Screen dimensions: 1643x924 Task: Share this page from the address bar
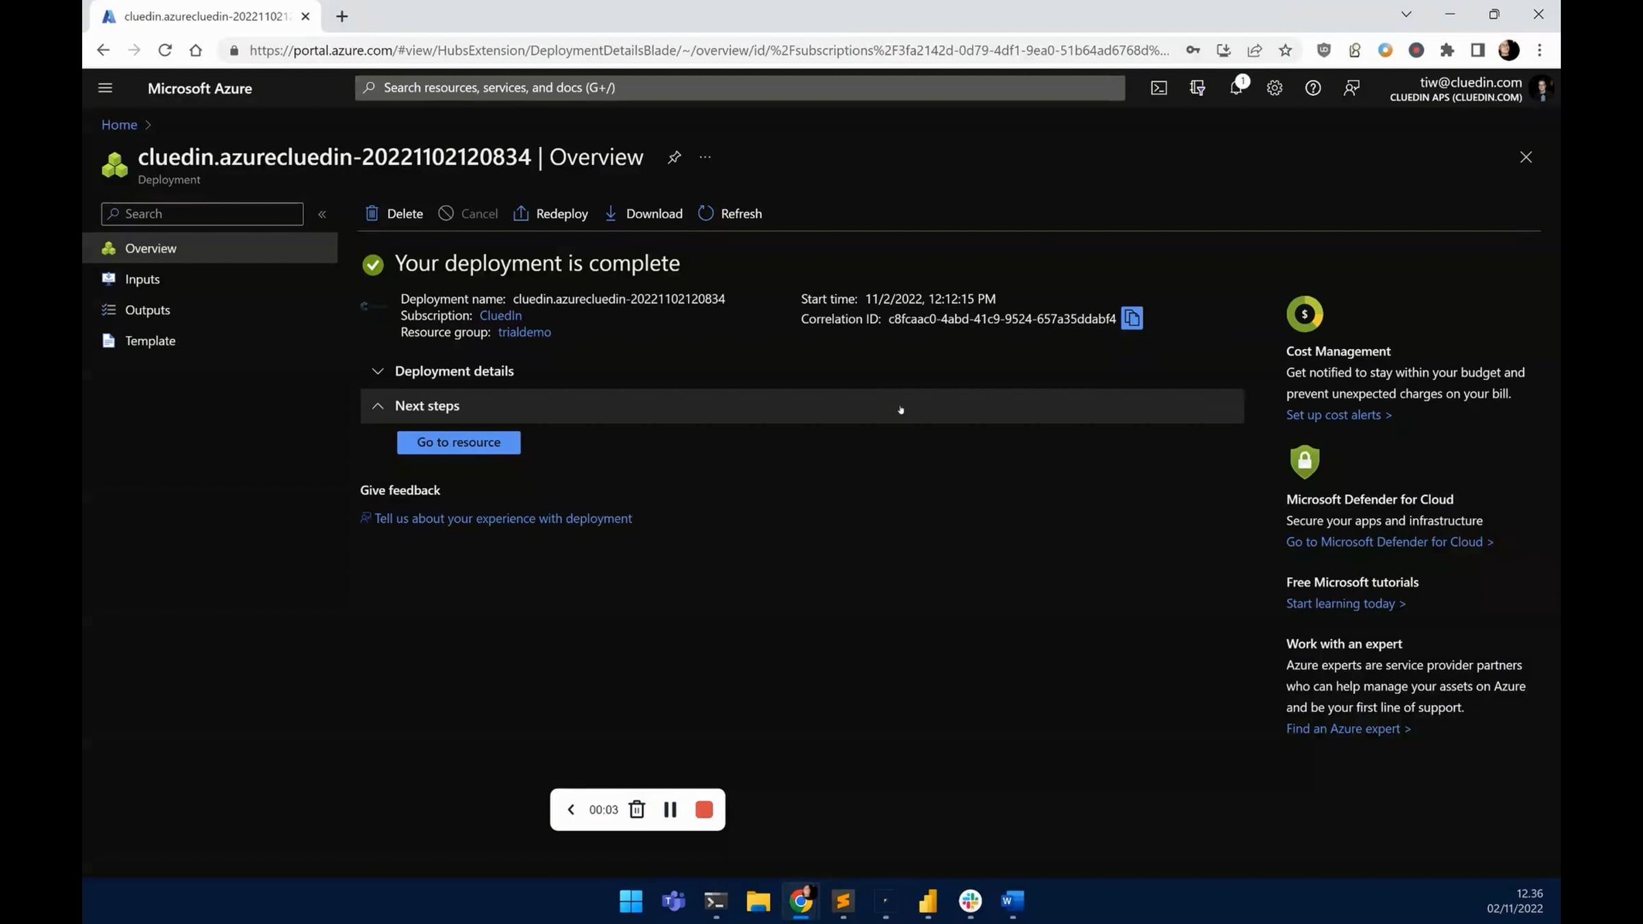point(1254,50)
